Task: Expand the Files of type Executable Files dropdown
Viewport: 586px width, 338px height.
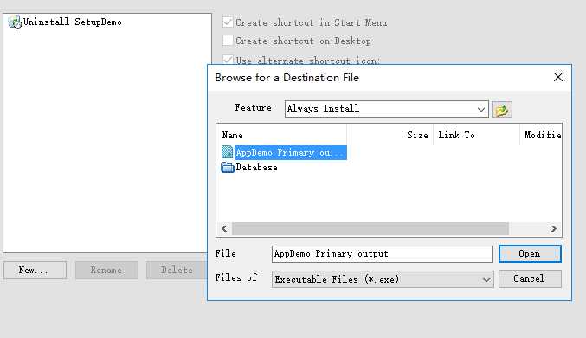Action: tap(383, 279)
